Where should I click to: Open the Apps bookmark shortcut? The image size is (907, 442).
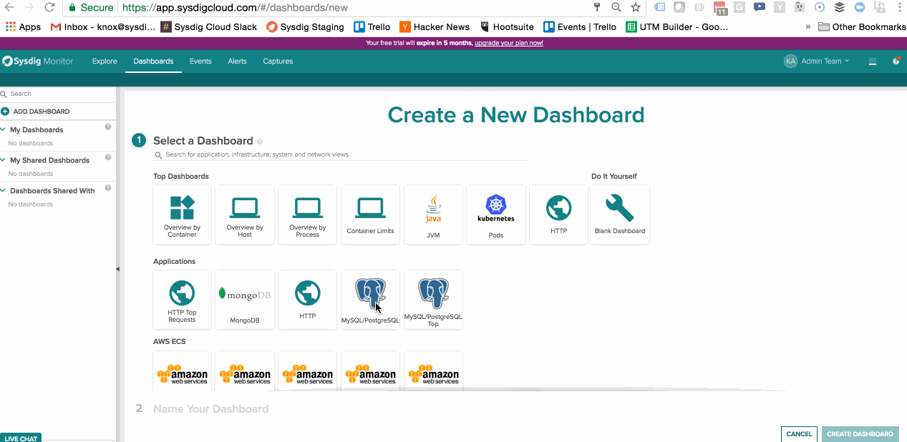pyautogui.click(x=23, y=26)
